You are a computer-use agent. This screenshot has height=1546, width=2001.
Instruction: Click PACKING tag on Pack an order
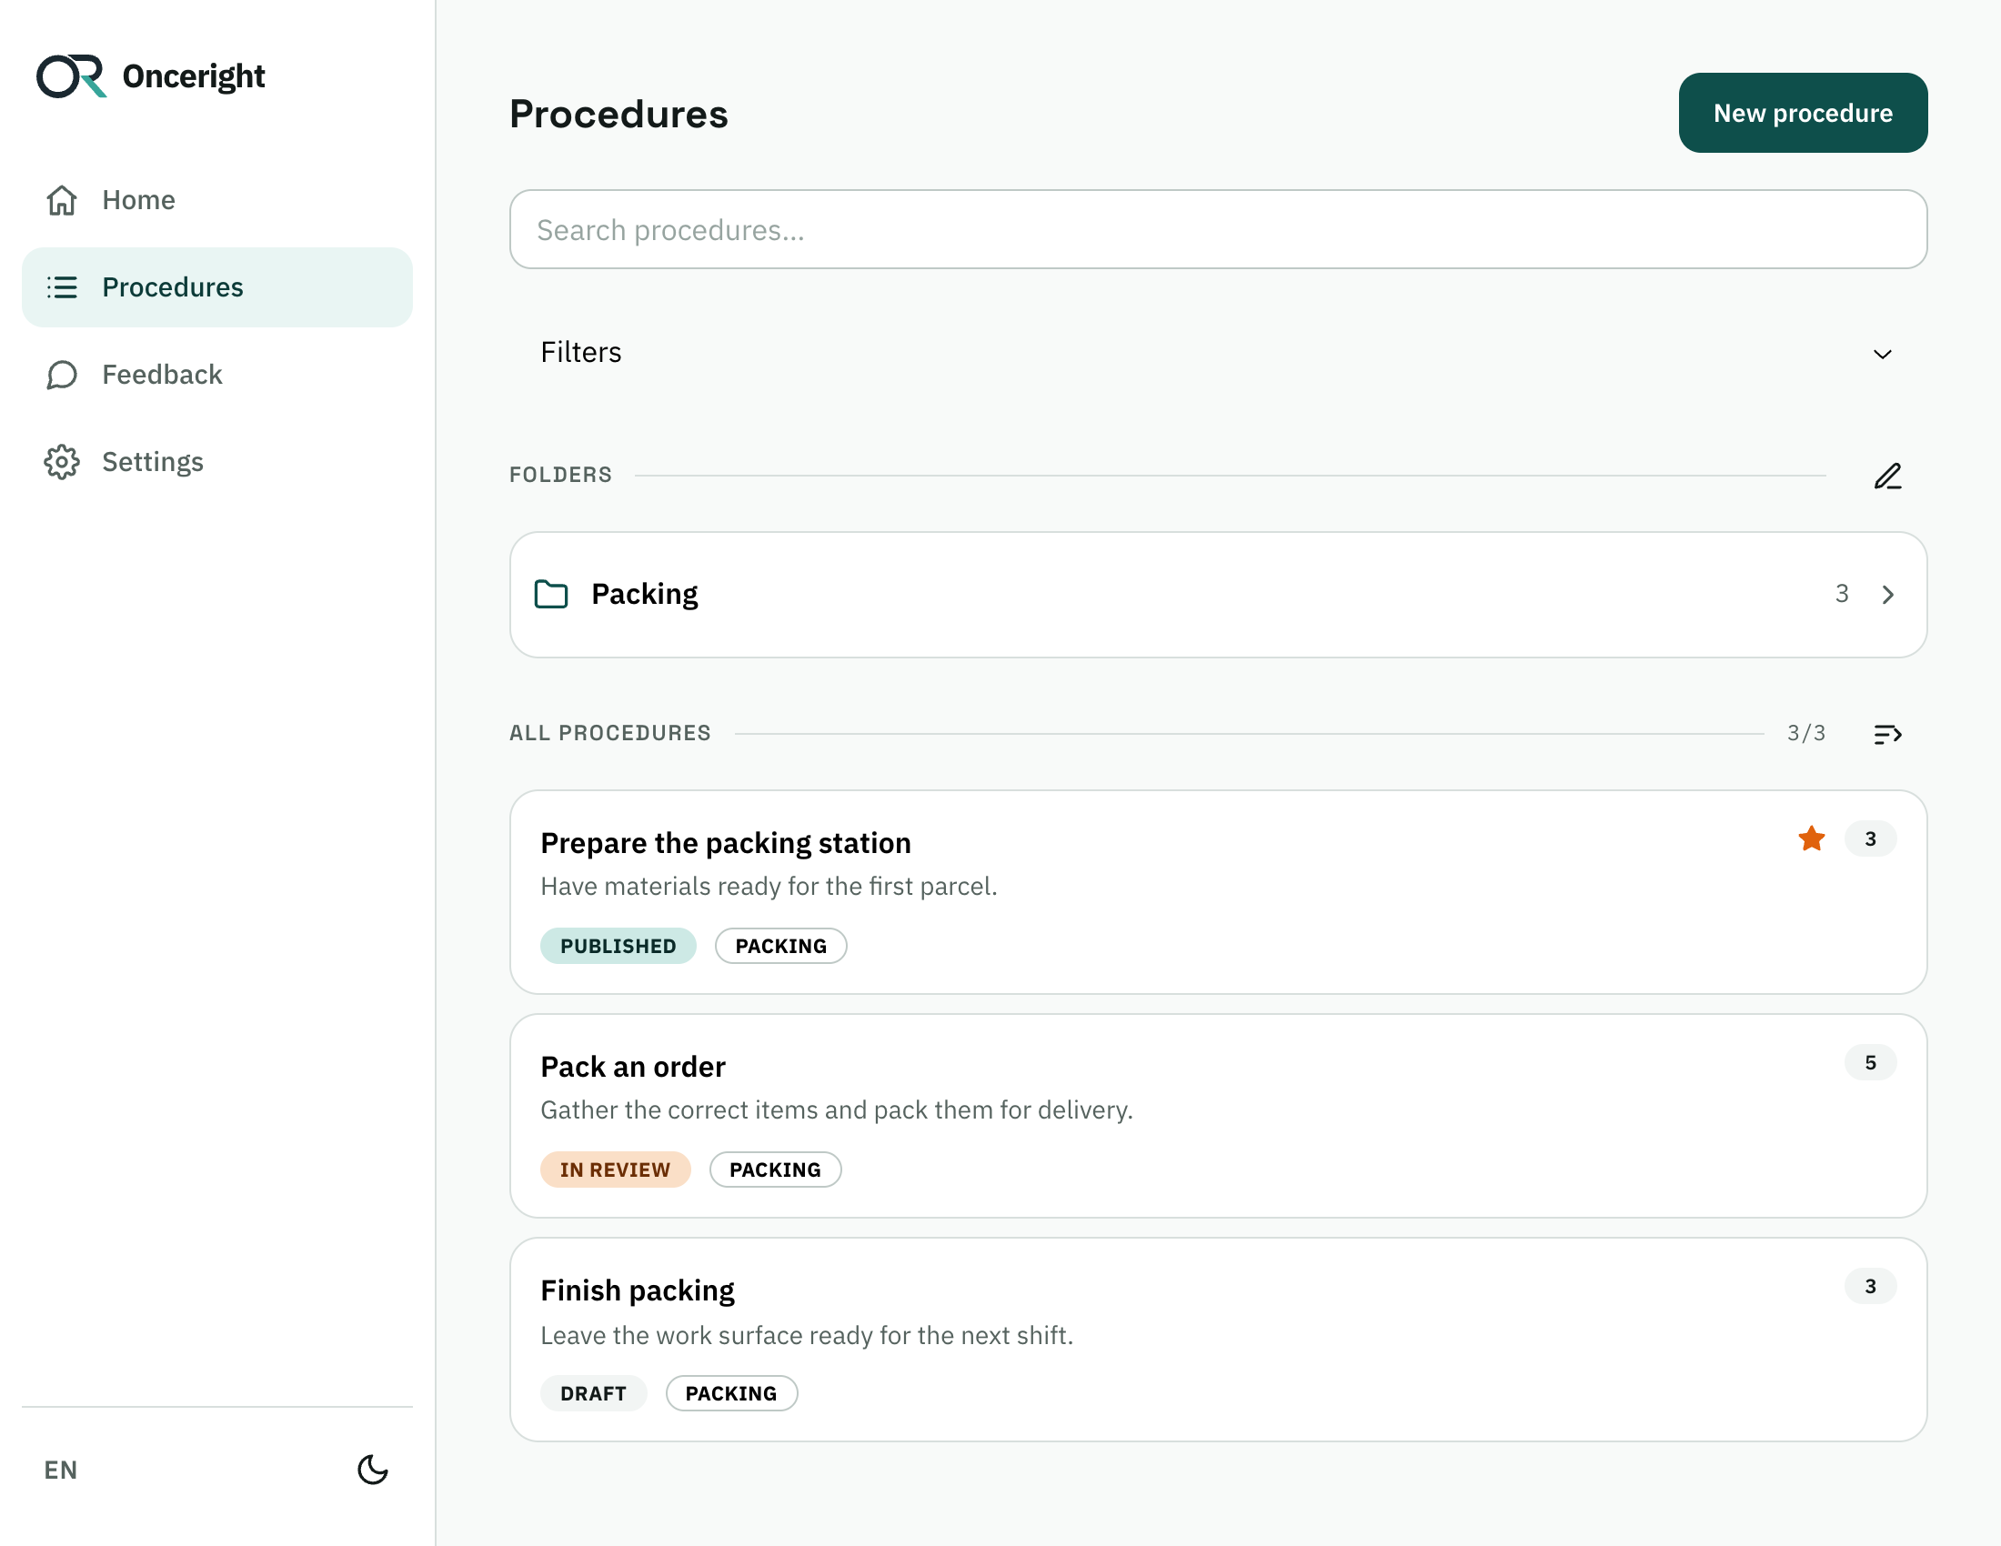(775, 1170)
